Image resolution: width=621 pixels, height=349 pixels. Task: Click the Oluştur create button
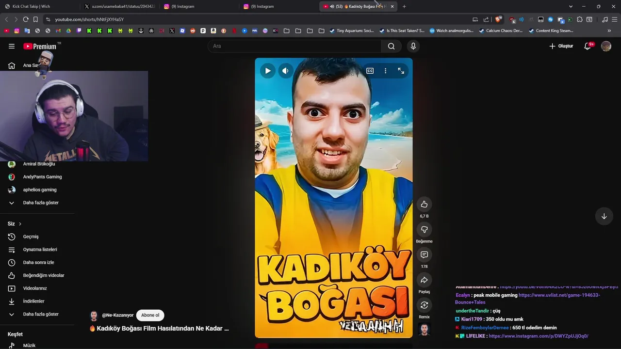pos(561,46)
